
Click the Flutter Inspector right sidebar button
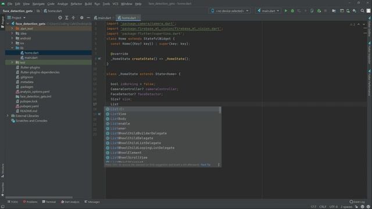[370, 53]
